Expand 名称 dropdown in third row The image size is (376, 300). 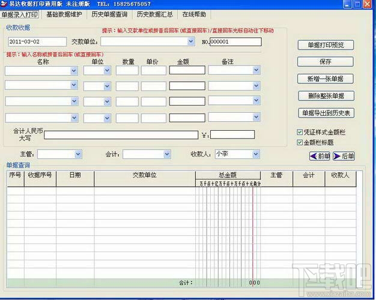(x=74, y=101)
